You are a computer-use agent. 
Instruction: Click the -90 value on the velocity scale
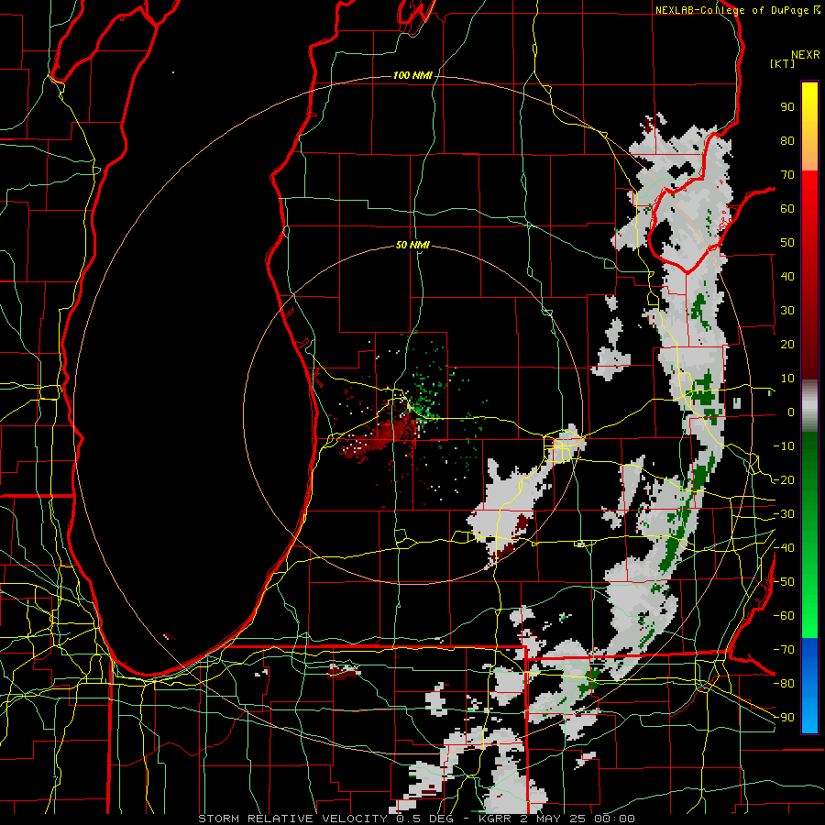[784, 718]
